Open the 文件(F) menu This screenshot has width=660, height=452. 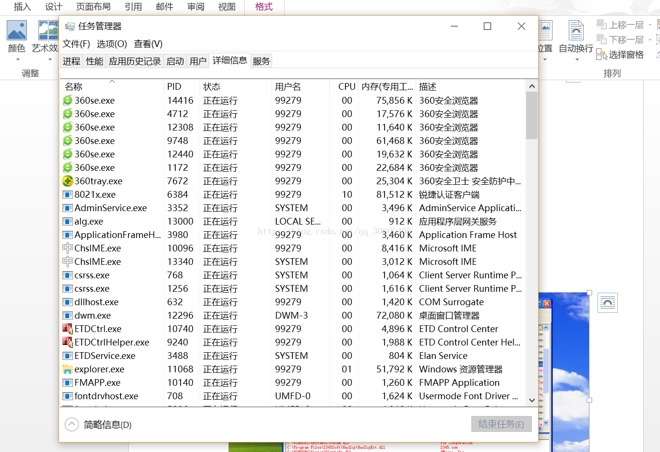click(76, 44)
